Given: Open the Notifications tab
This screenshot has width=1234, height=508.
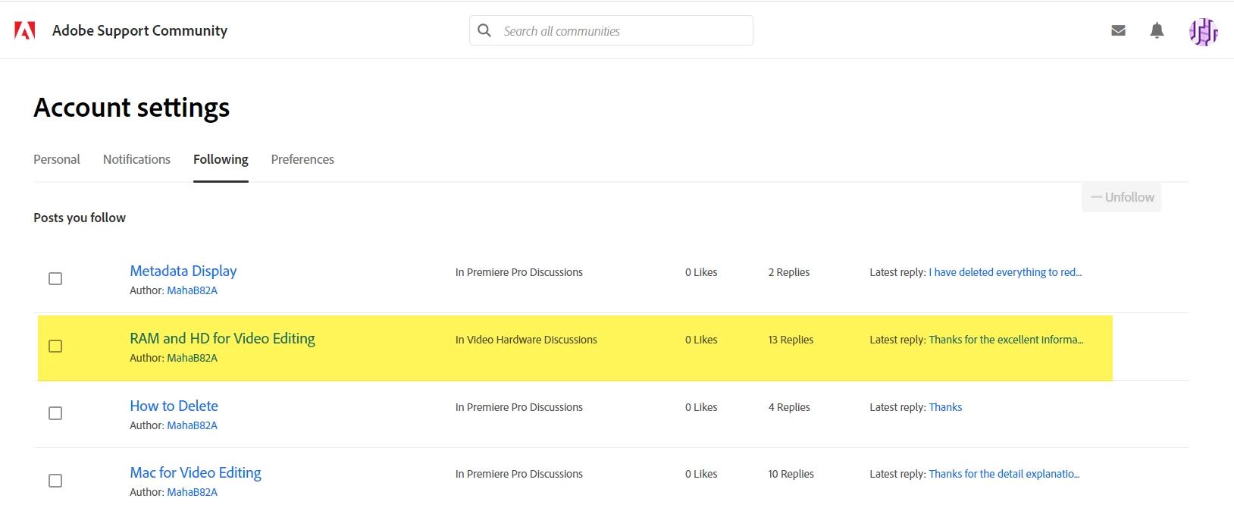Looking at the screenshot, I should pos(136,159).
